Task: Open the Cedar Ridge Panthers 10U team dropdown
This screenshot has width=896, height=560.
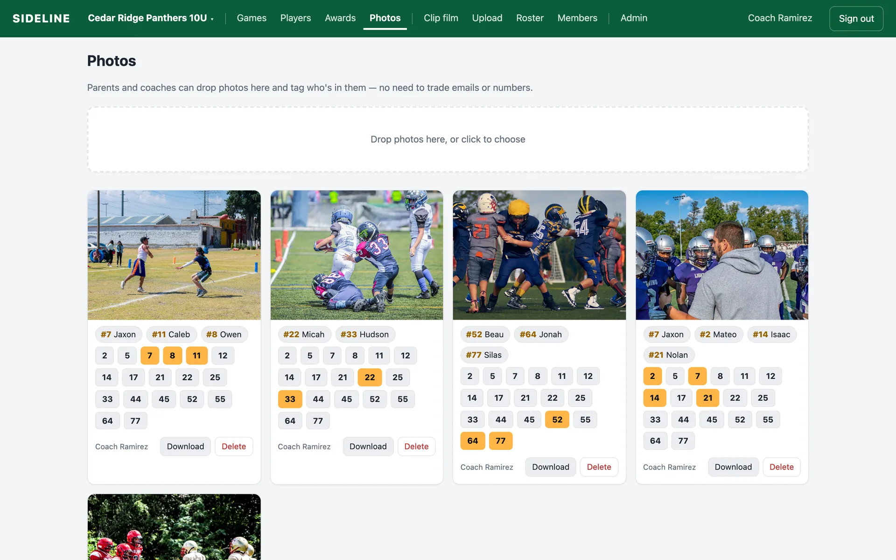Action: pyautogui.click(x=151, y=18)
